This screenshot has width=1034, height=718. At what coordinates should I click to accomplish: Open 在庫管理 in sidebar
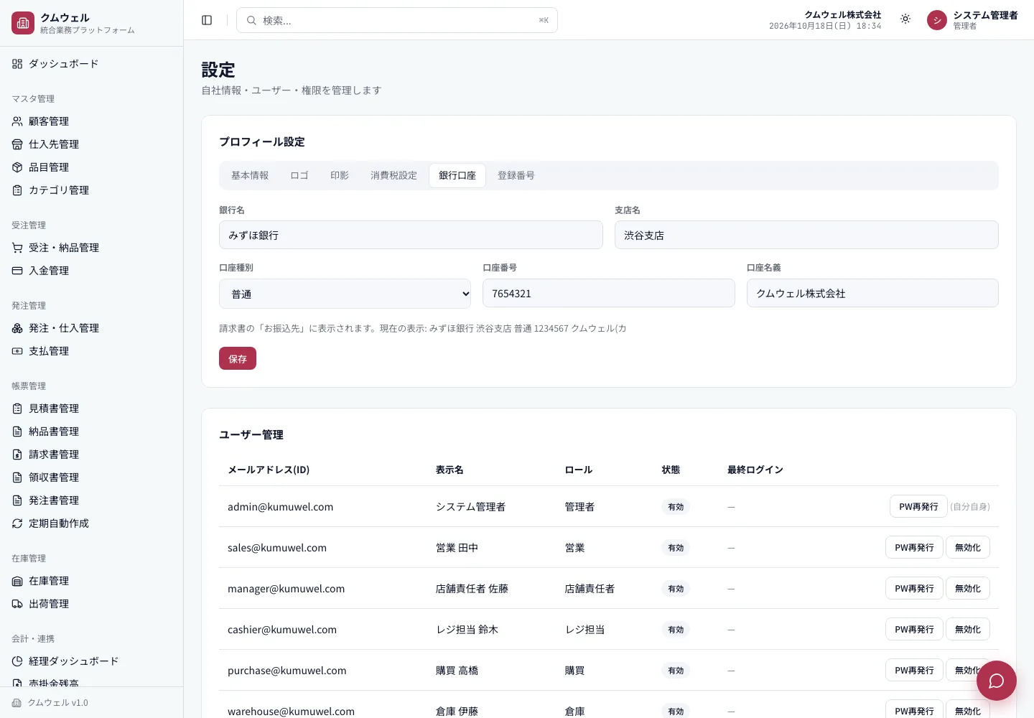(x=91, y=581)
